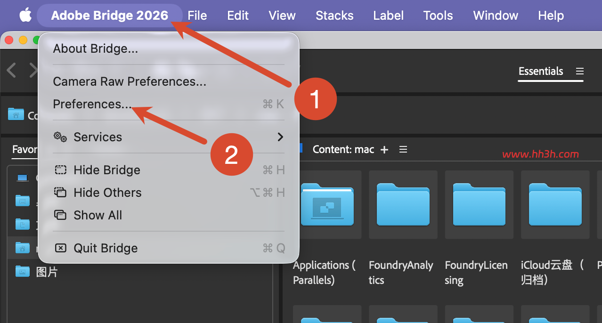Select the FoundryLicensing folder thumbnail
Viewport: 602px width, 323px height.
tap(479, 205)
